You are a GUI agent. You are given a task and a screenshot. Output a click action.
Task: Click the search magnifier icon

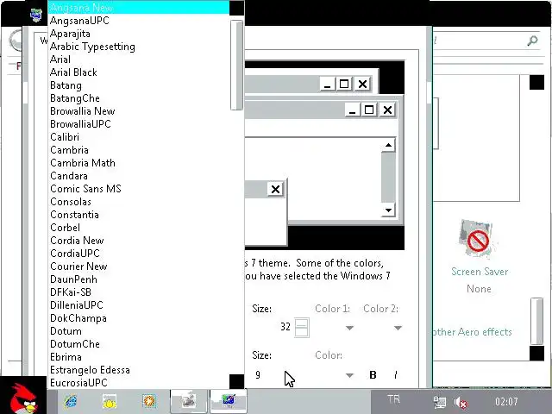[x=532, y=41]
